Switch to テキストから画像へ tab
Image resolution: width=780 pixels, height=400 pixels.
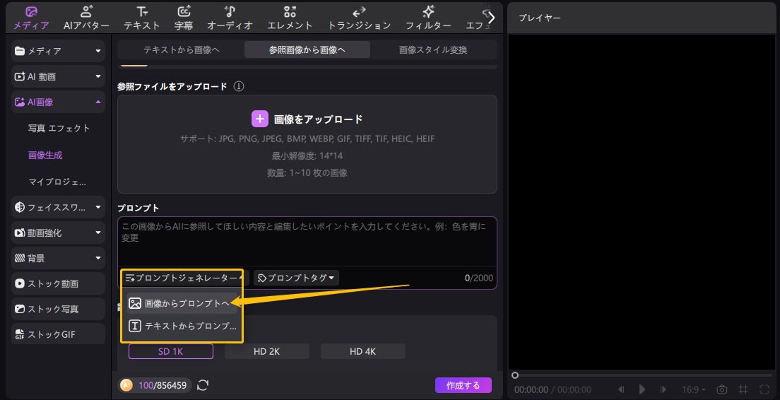click(181, 49)
